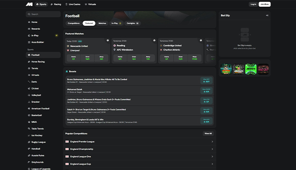Pick Home odds for Reading v AFC Wimbledon

120,58
